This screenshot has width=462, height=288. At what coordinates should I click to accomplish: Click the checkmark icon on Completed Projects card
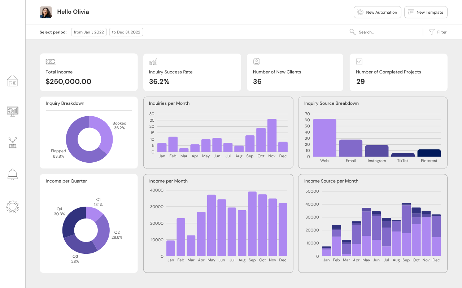[x=359, y=61]
